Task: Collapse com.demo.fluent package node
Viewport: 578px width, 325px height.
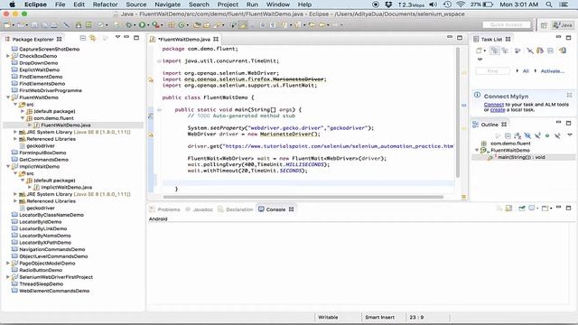Action: click(23, 118)
